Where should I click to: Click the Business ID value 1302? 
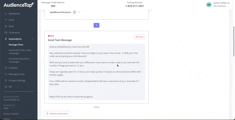click(x=6, y=108)
